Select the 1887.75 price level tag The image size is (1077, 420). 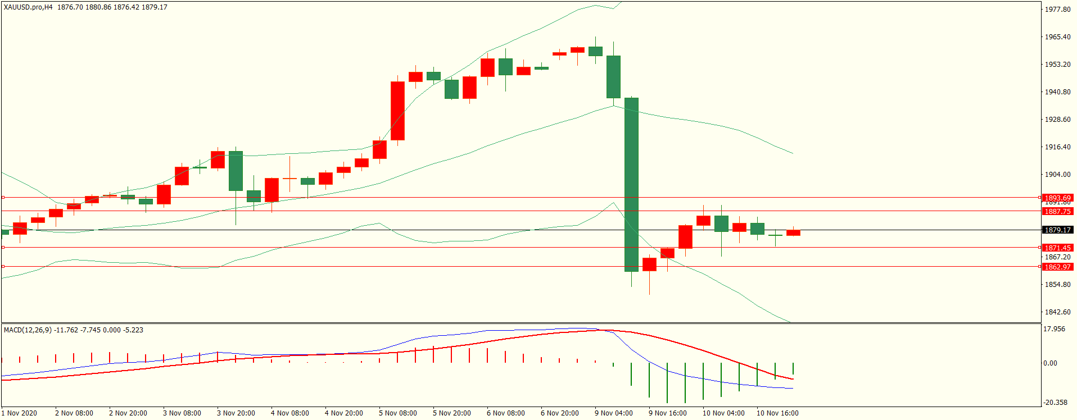click(1058, 212)
